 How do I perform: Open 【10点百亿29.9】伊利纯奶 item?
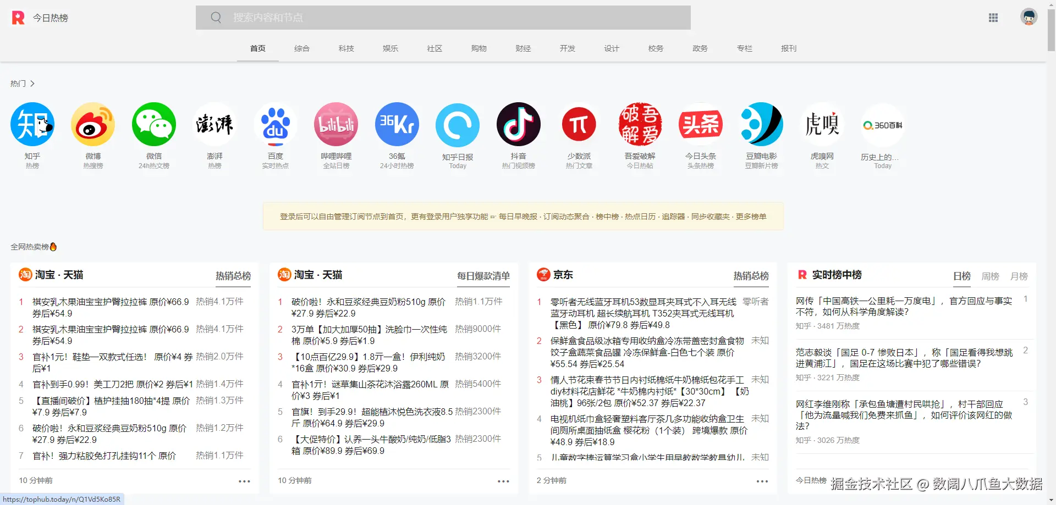(x=369, y=363)
